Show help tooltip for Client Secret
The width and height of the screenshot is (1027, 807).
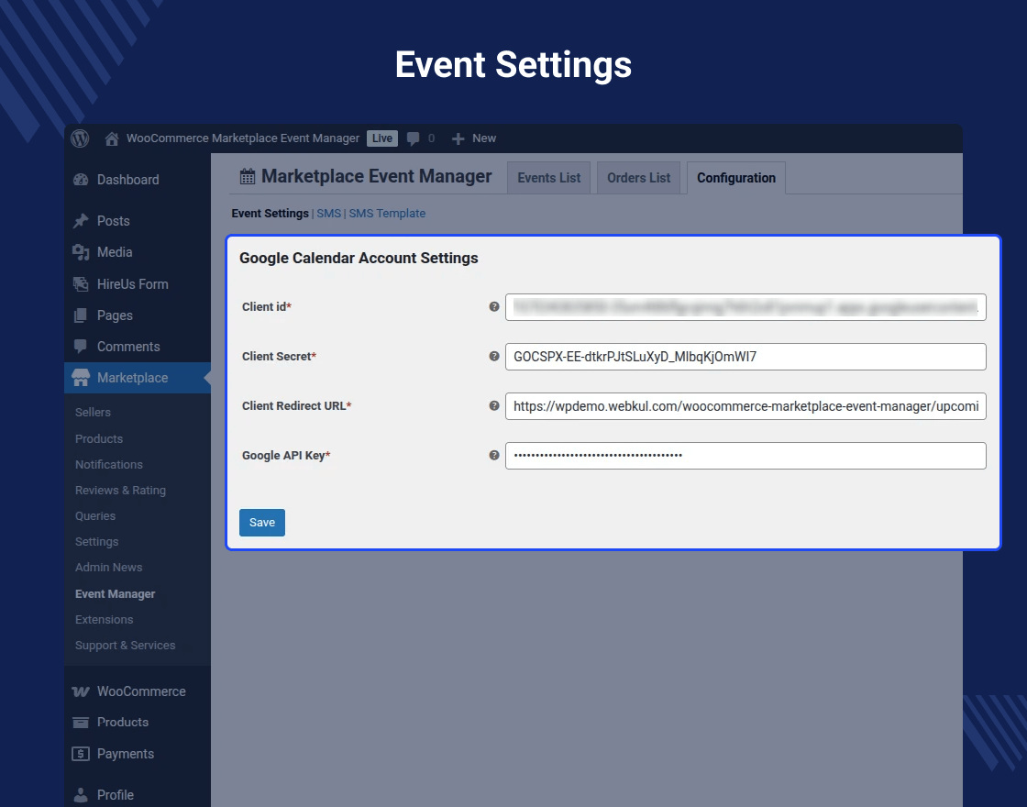pos(494,357)
